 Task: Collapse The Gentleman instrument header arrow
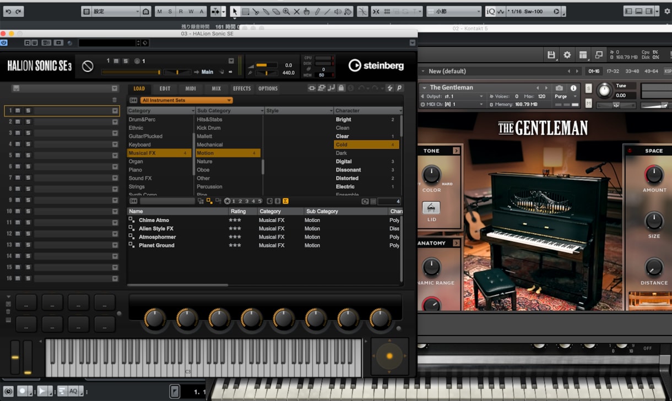click(x=424, y=87)
